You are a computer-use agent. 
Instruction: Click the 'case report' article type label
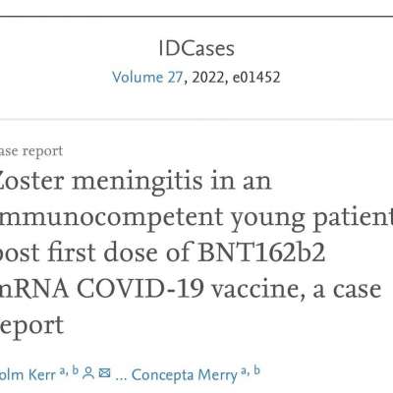pyautogui.click(x=31, y=151)
